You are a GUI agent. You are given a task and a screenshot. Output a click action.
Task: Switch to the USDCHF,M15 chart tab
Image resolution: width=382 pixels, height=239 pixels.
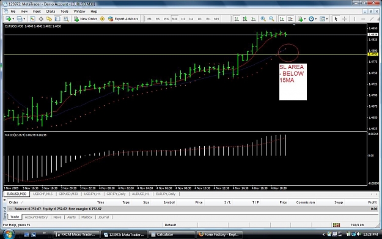click(43, 194)
